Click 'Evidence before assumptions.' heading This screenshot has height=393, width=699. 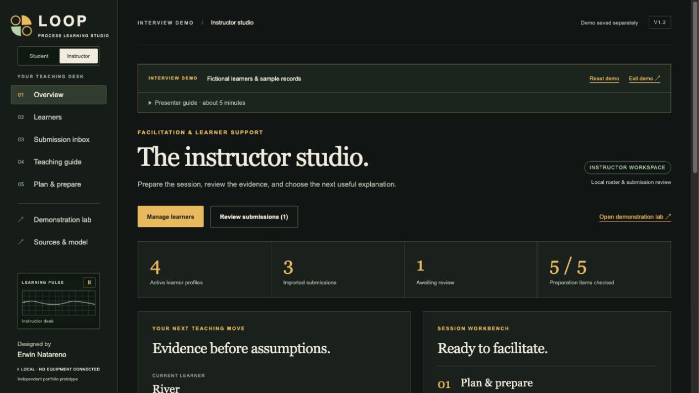pos(241,348)
